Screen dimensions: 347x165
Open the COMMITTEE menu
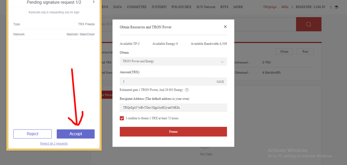137,7
